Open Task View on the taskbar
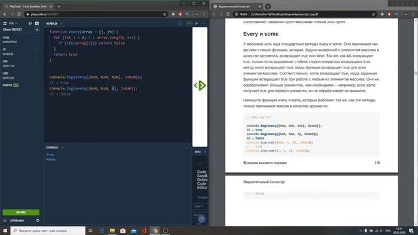418x235 pixels. [x=90, y=230]
